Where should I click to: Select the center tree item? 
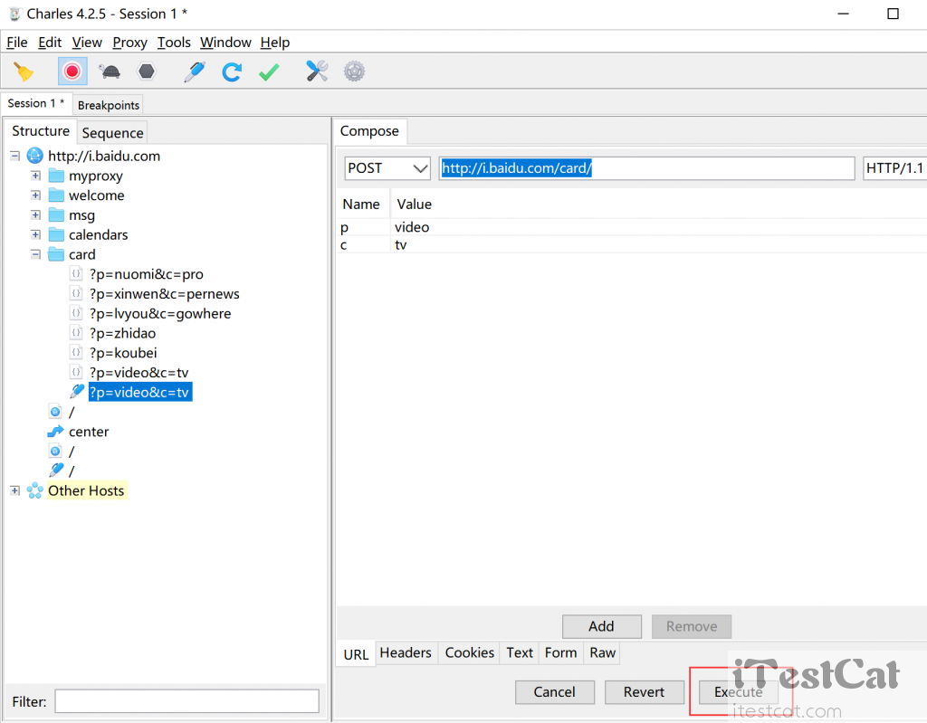[x=89, y=432]
